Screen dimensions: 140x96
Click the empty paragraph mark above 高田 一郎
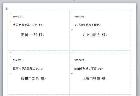pos(10,30)
